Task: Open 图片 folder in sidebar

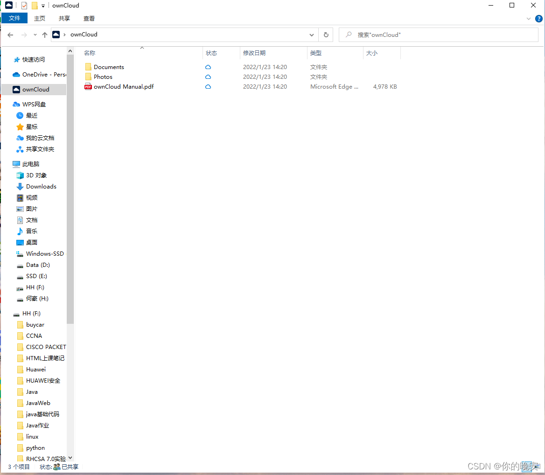Action: click(x=31, y=209)
